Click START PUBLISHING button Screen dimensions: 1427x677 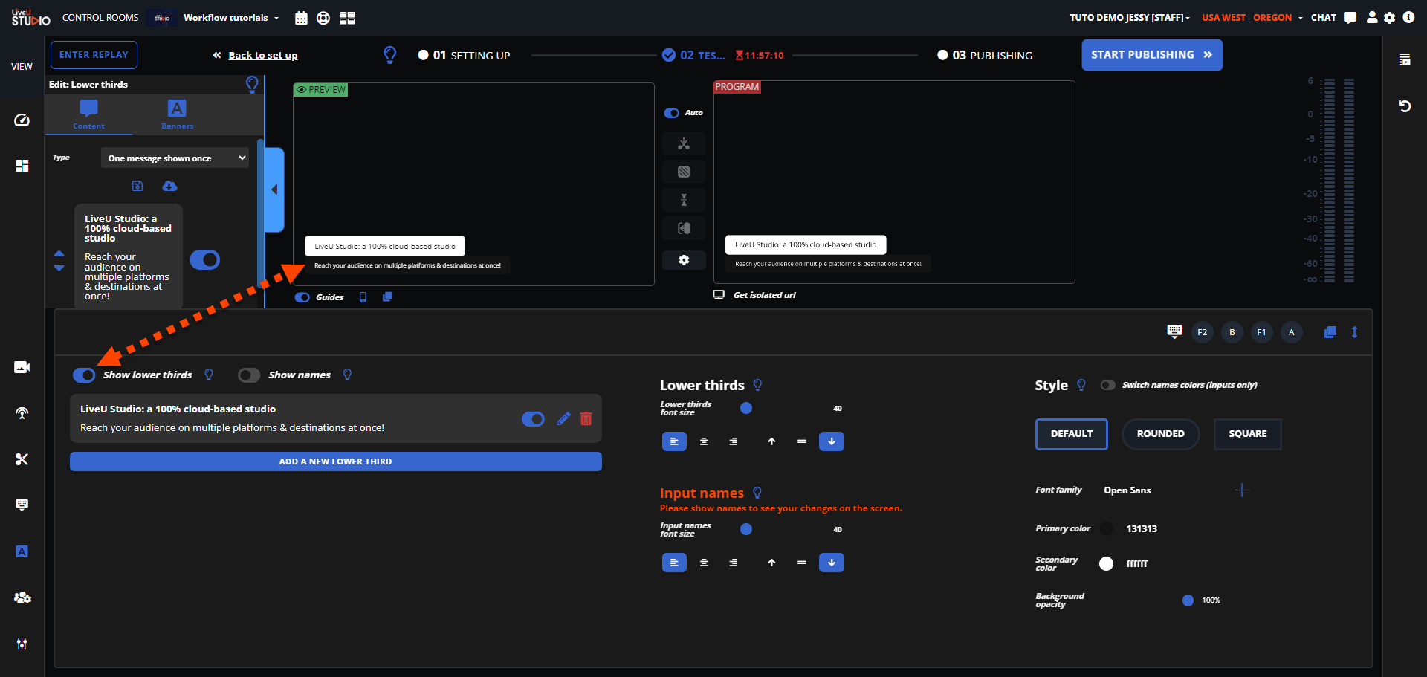coord(1152,55)
